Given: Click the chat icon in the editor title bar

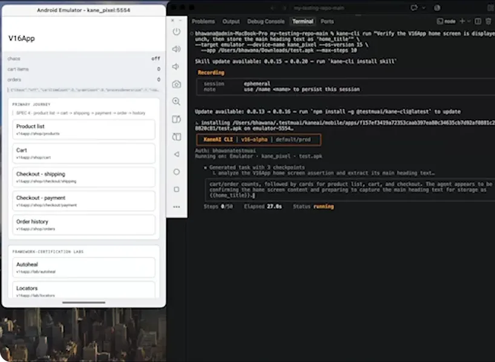Looking at the screenshot, I should coord(414,8).
